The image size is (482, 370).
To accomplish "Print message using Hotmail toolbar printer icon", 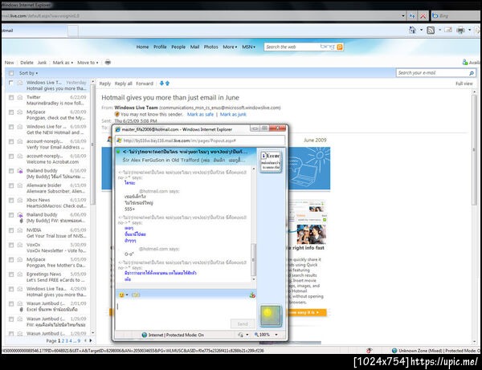I will [108, 63].
